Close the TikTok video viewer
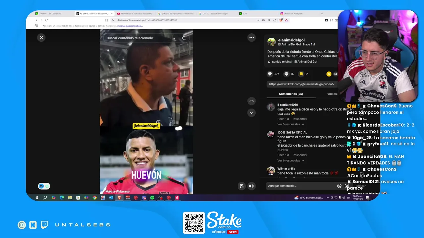Viewport: 424px width, 238px height. click(41, 38)
